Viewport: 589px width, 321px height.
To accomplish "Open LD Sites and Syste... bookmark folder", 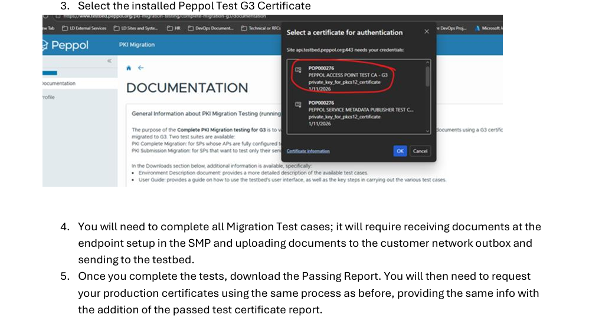I will pyautogui.click(x=136, y=28).
